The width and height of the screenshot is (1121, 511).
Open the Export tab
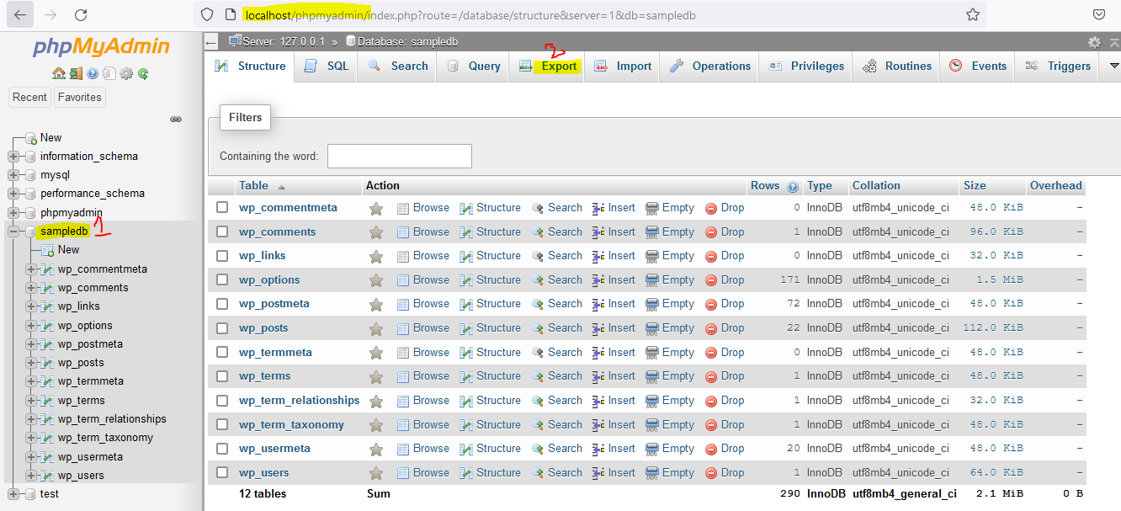548,66
